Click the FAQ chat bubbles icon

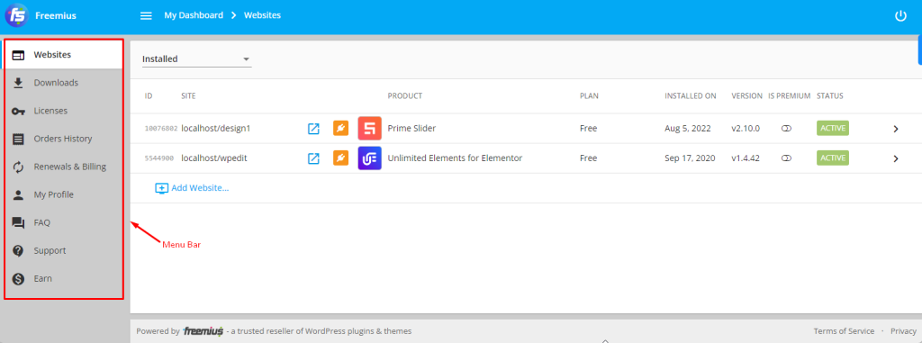pyautogui.click(x=19, y=223)
